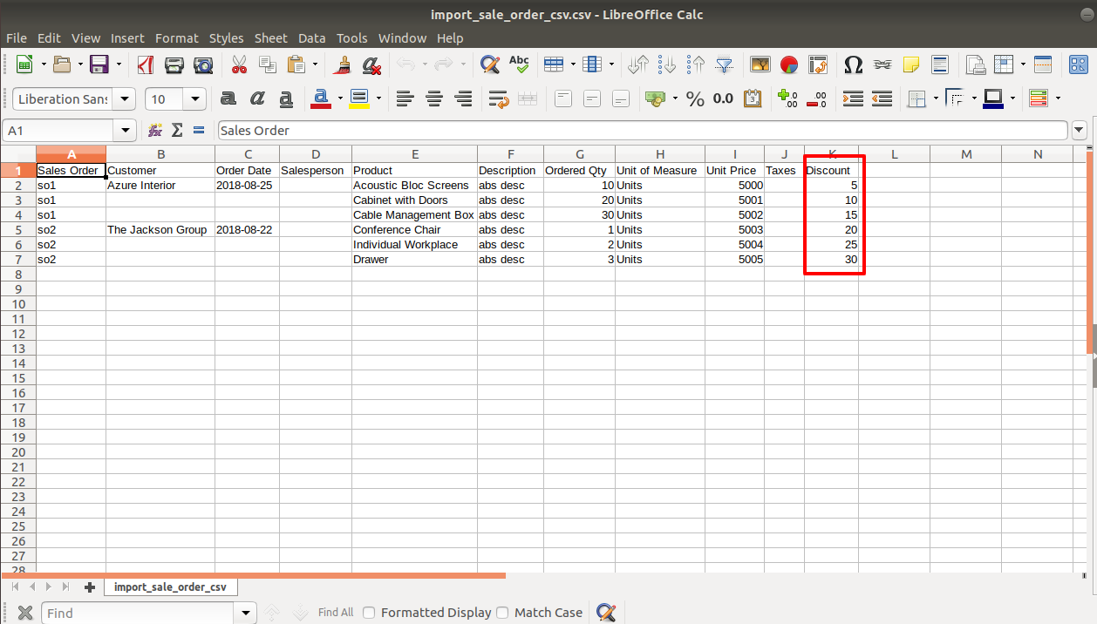
Task: Insert a pivot table
Action: click(818, 64)
